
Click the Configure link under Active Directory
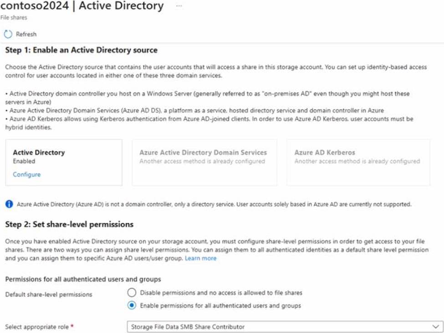(x=26, y=174)
